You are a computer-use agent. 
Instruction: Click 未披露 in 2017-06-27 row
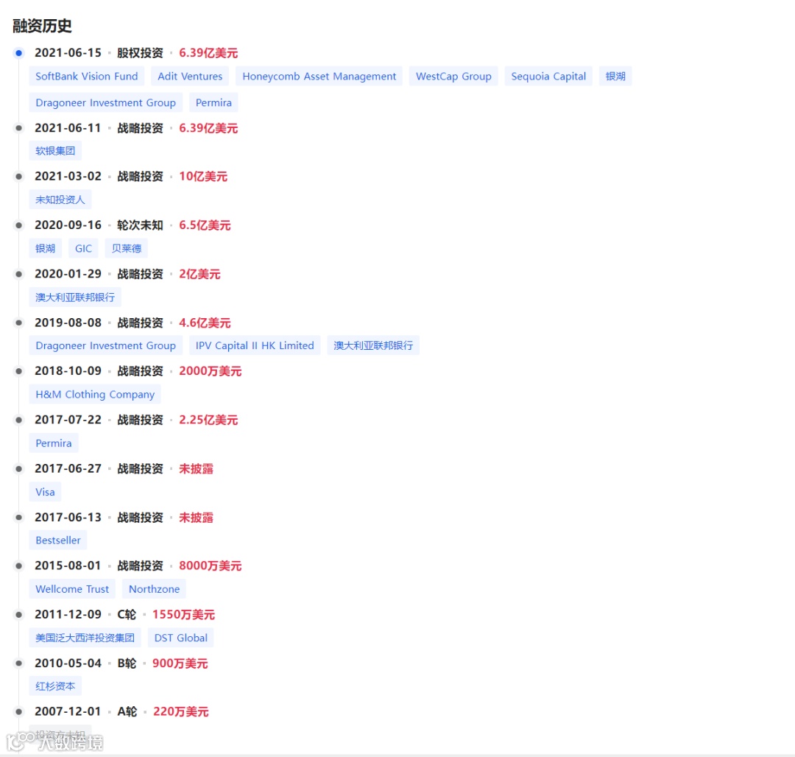(x=197, y=468)
